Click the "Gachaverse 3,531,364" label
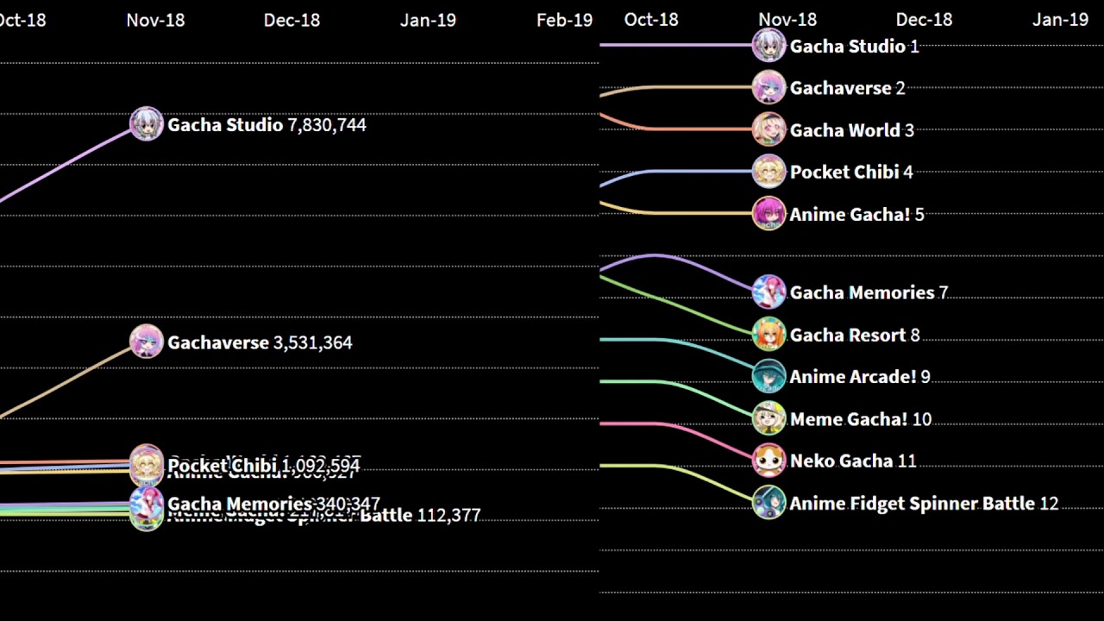1104x621 pixels. [260, 342]
